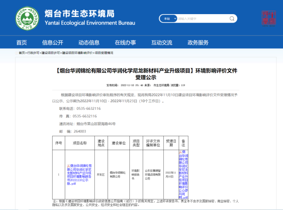Click the home icon in breadcrumb

tap(16, 53)
